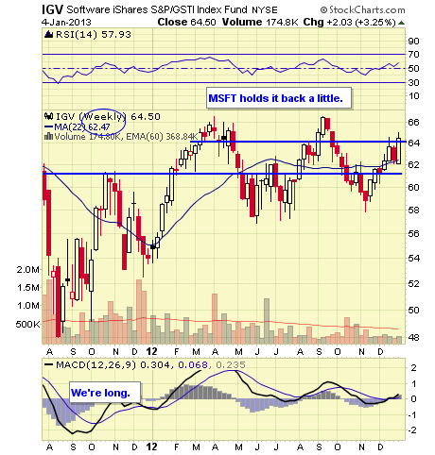Click the Volume 174.8K header value

[x=260, y=22]
